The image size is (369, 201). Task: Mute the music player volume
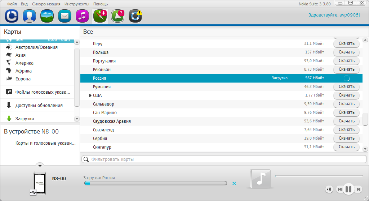(329, 189)
